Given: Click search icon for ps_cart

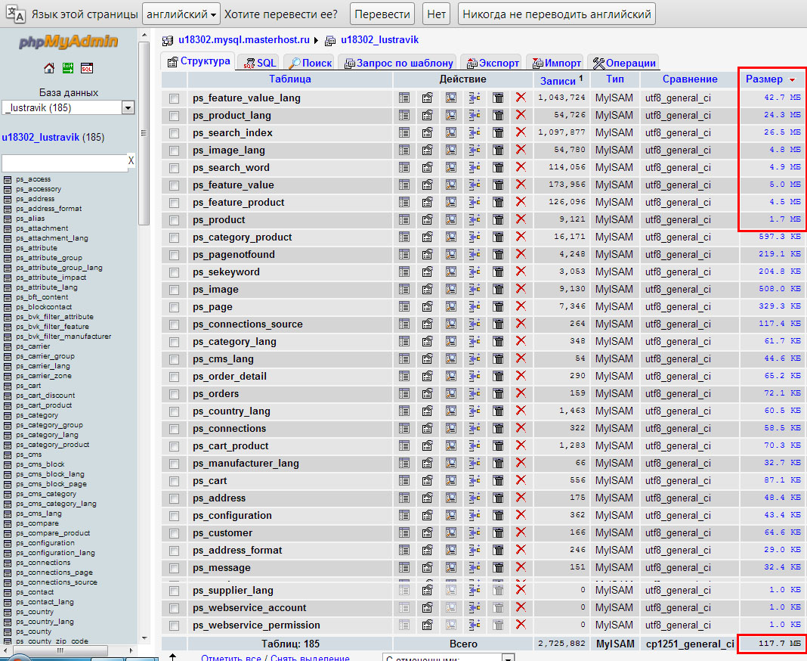Looking at the screenshot, I should tap(451, 481).
